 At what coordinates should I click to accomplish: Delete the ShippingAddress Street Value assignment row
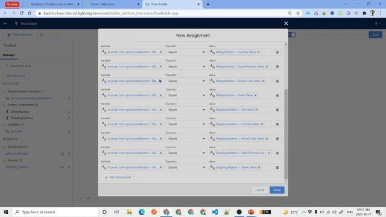coord(277,168)
